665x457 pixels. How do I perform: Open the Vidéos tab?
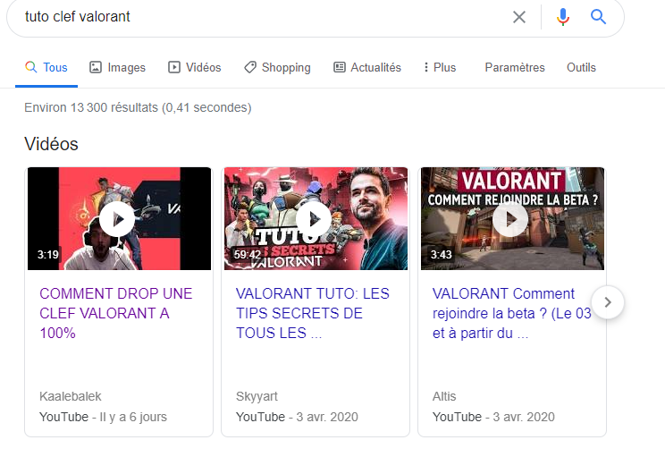(194, 67)
